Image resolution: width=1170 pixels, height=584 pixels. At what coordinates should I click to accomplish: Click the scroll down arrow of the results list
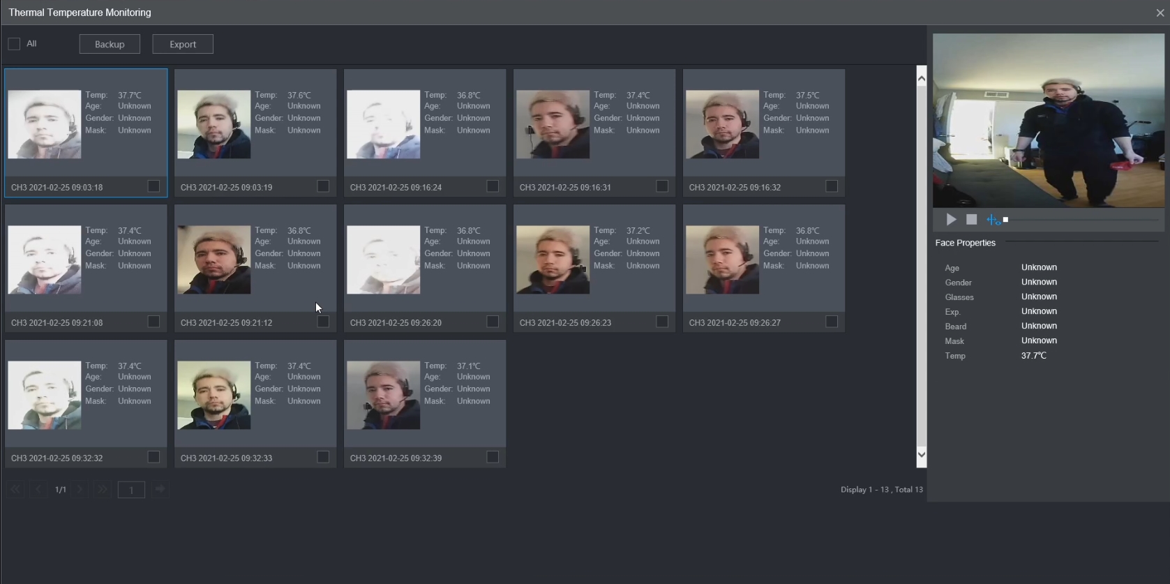click(922, 455)
